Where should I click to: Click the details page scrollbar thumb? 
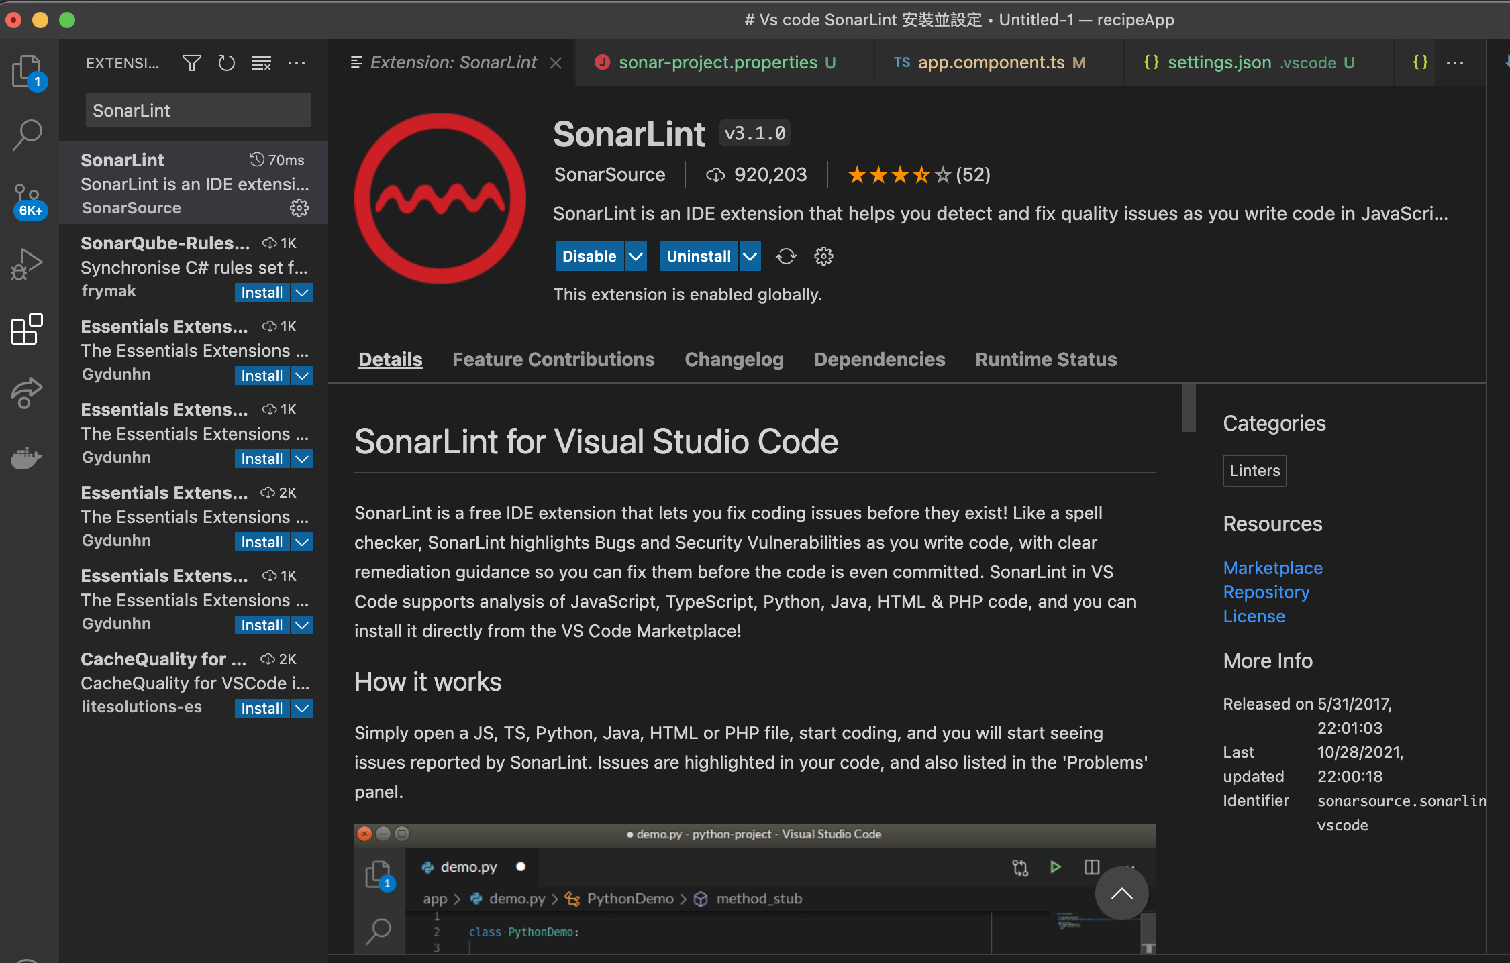click(1189, 408)
